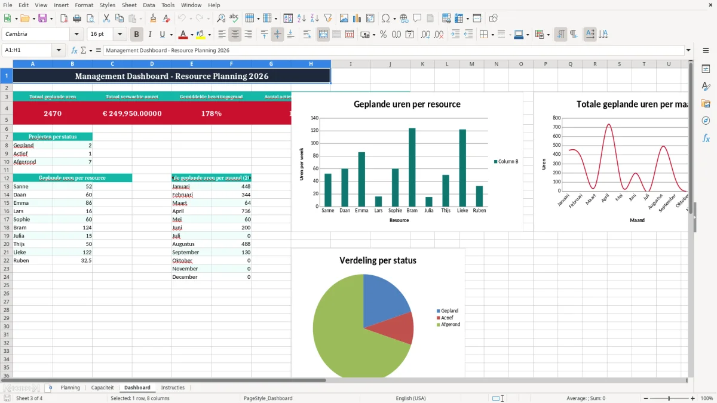Open Print Preview

[90, 19]
